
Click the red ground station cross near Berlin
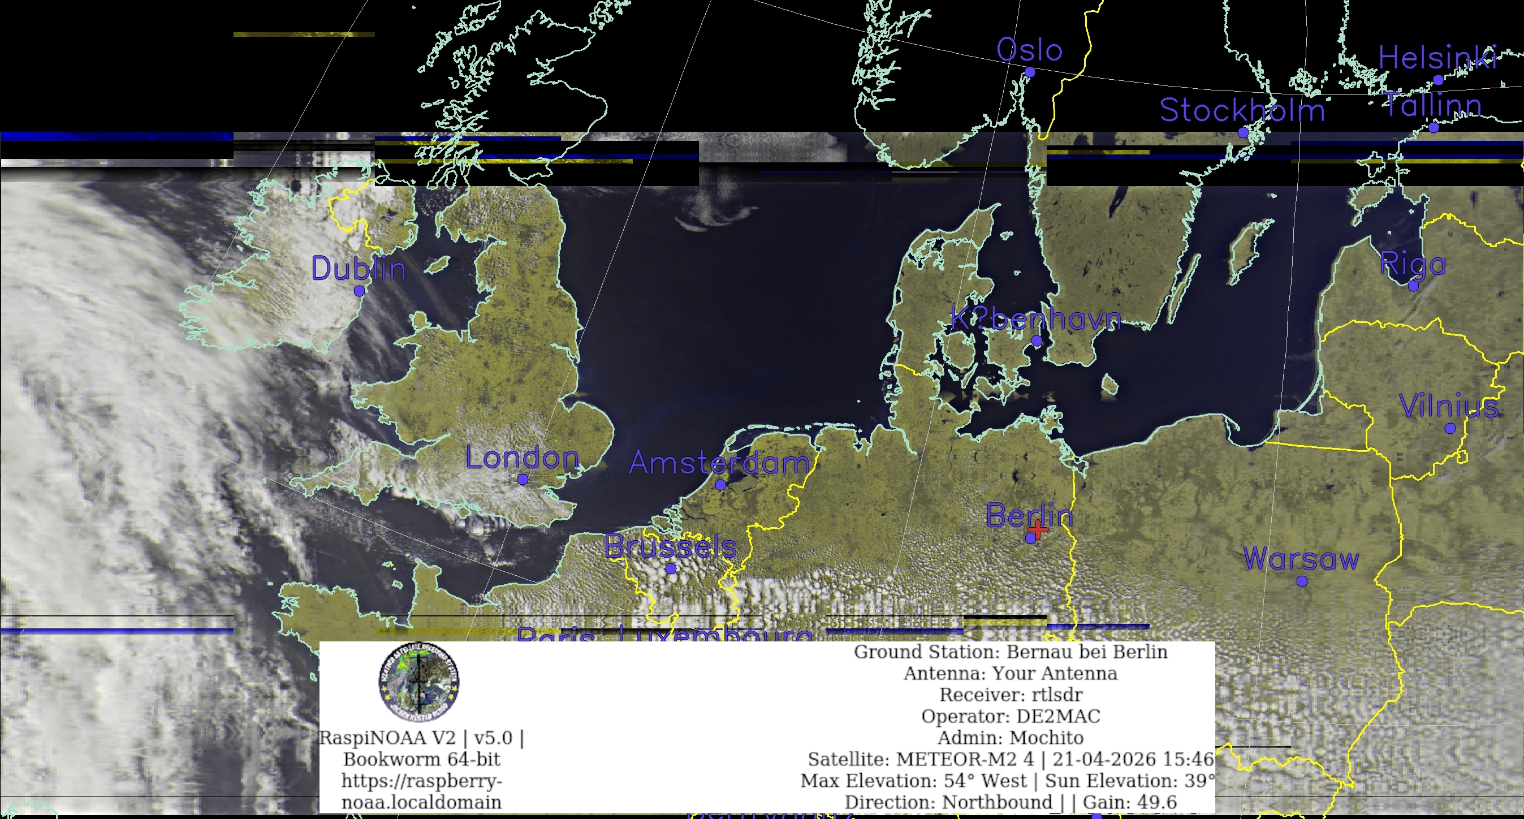click(x=1038, y=529)
